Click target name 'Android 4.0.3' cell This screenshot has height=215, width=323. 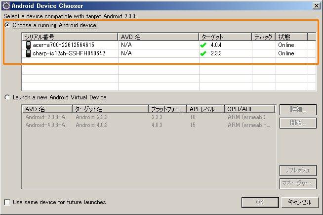91,125
